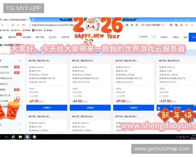Select the 业云 CN2 sidebar category
Viewport: 196px width, 157px height.
pos(5,73)
